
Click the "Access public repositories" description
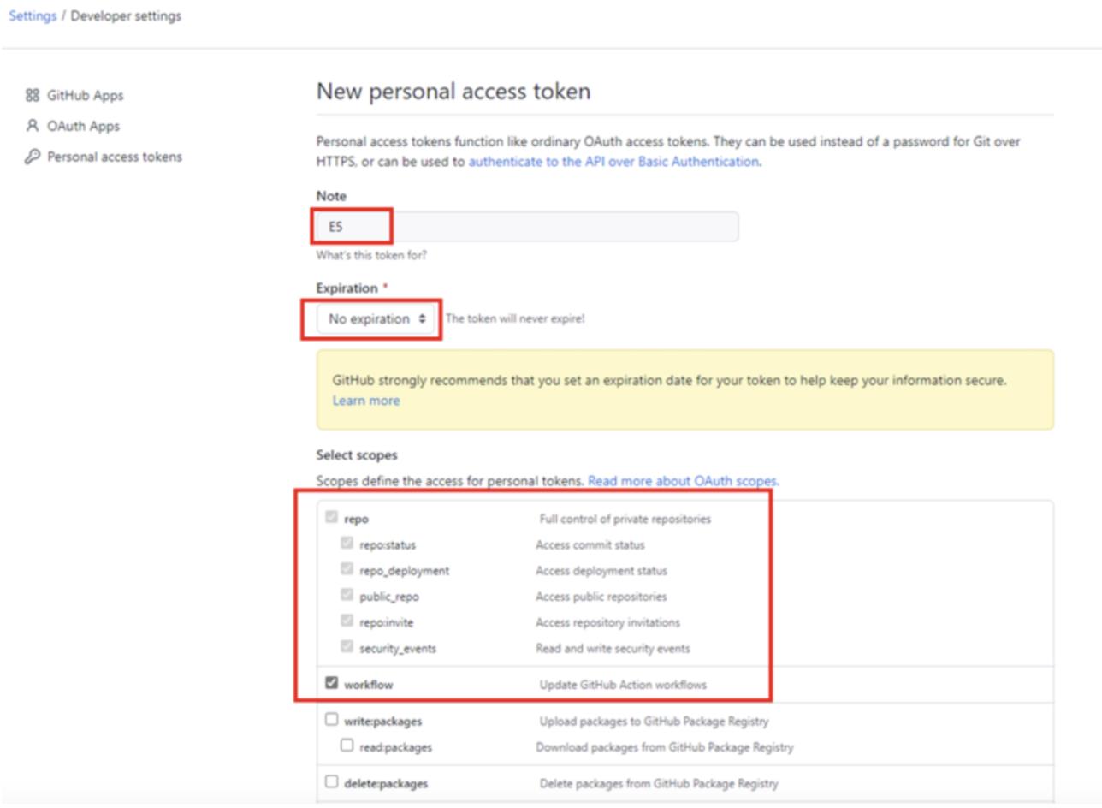(x=601, y=596)
